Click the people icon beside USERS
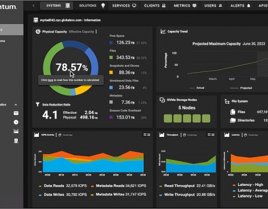The height and width of the screenshot is (209, 268). pos(220,6)
